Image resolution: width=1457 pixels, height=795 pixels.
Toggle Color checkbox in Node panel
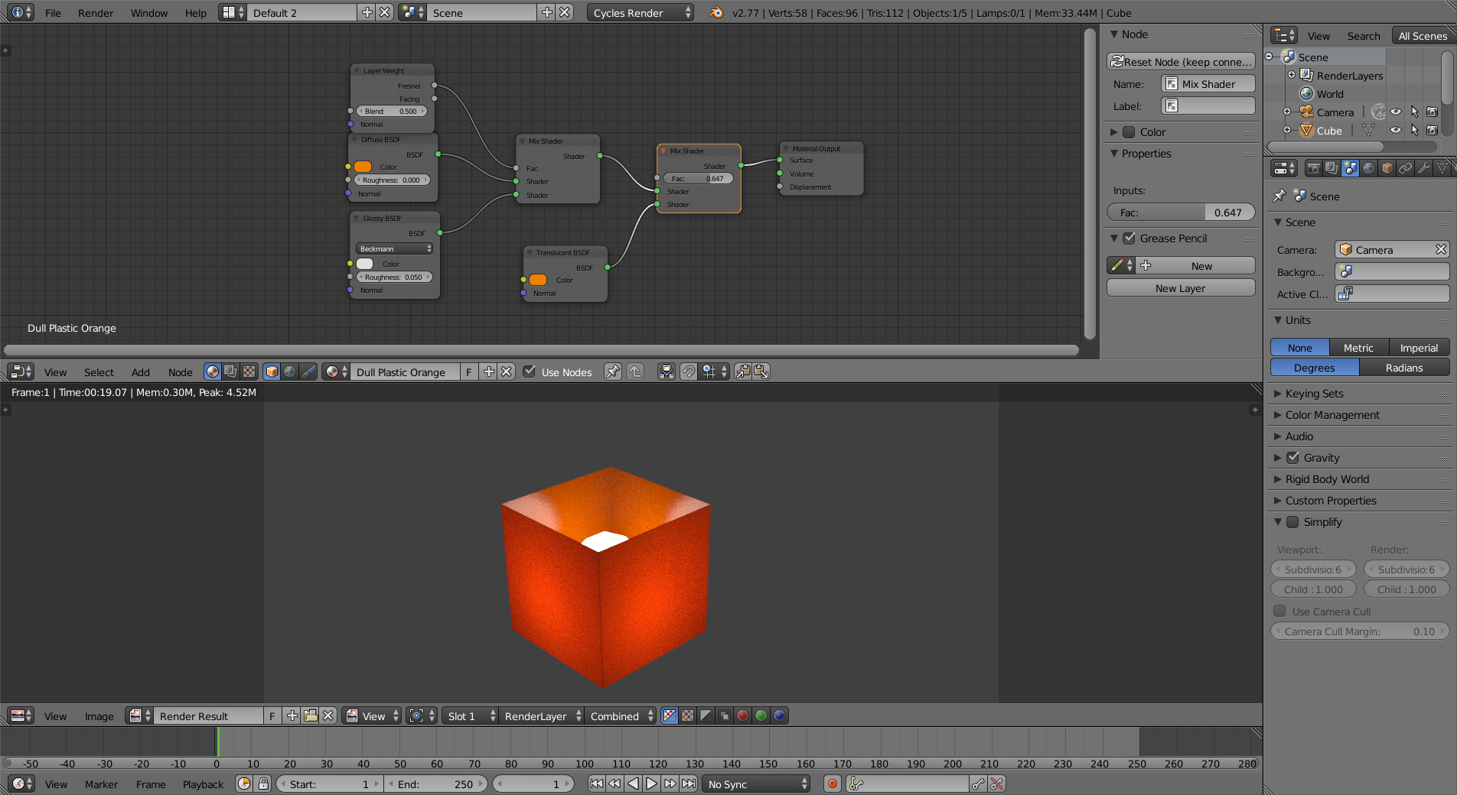1129,132
